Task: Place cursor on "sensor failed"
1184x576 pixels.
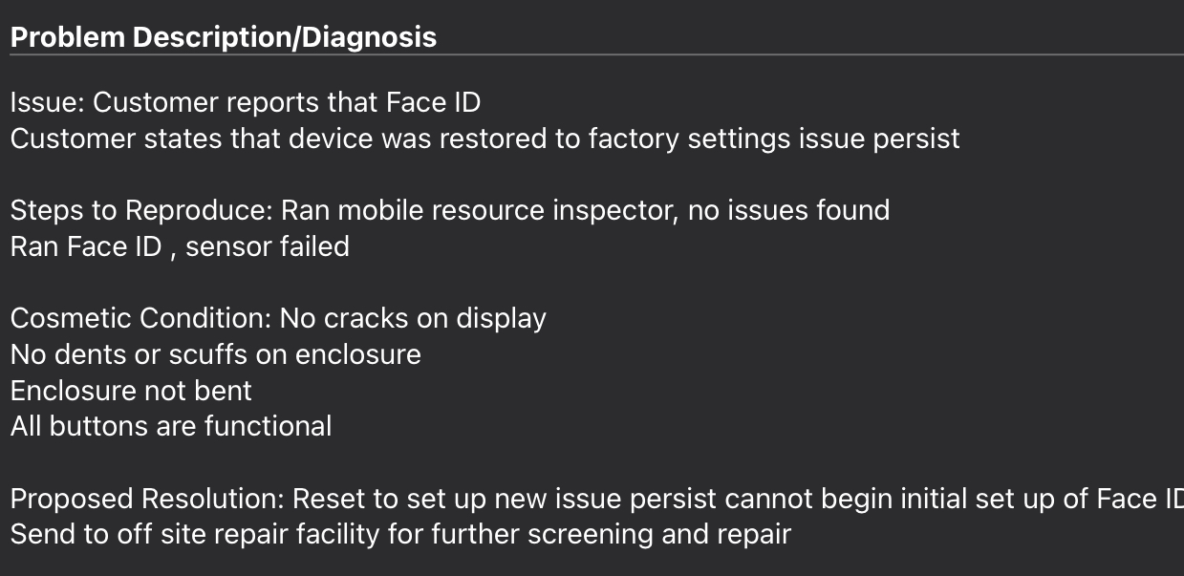Action: coord(268,246)
